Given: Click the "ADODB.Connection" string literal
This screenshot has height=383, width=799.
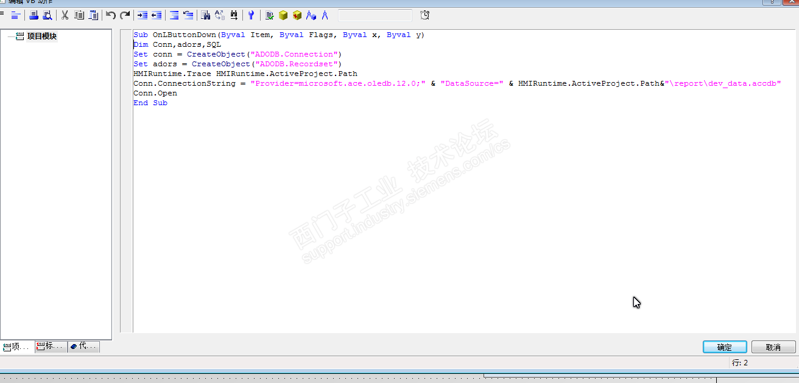Looking at the screenshot, I should (294, 54).
